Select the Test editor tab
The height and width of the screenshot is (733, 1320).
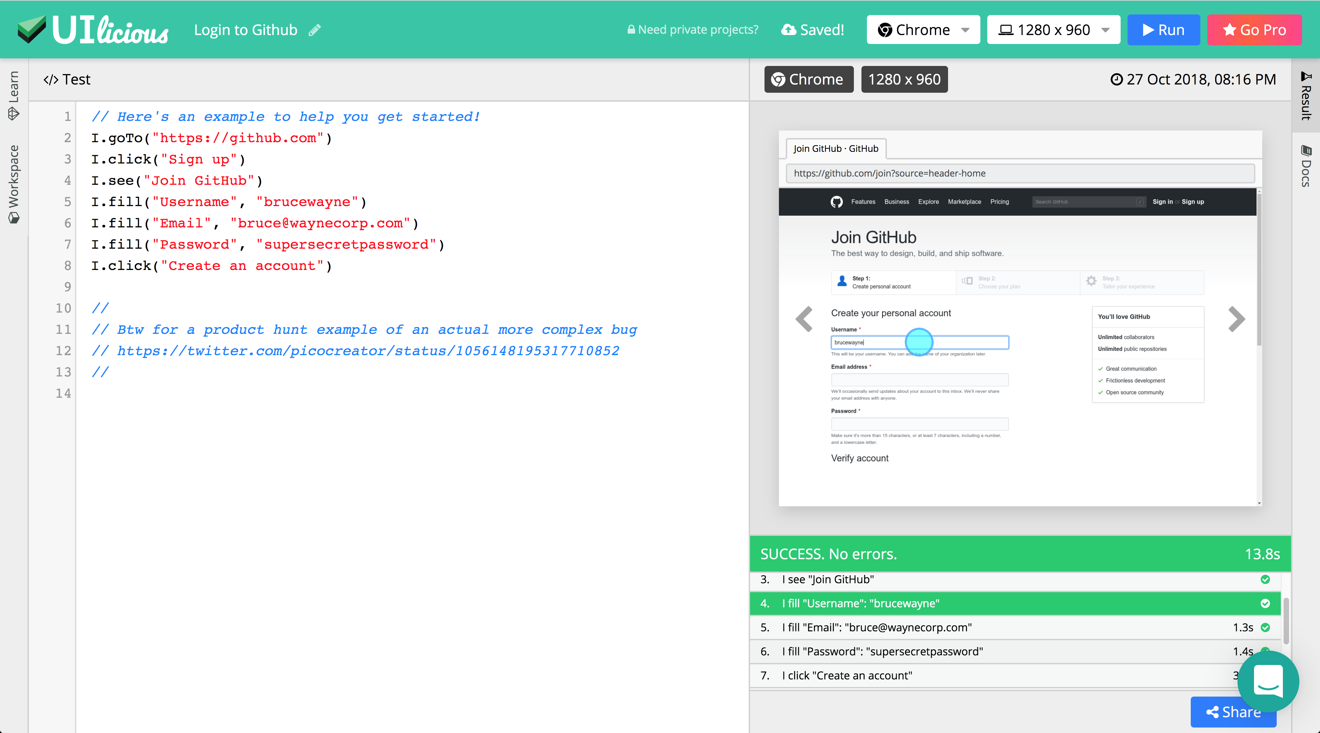pos(67,79)
